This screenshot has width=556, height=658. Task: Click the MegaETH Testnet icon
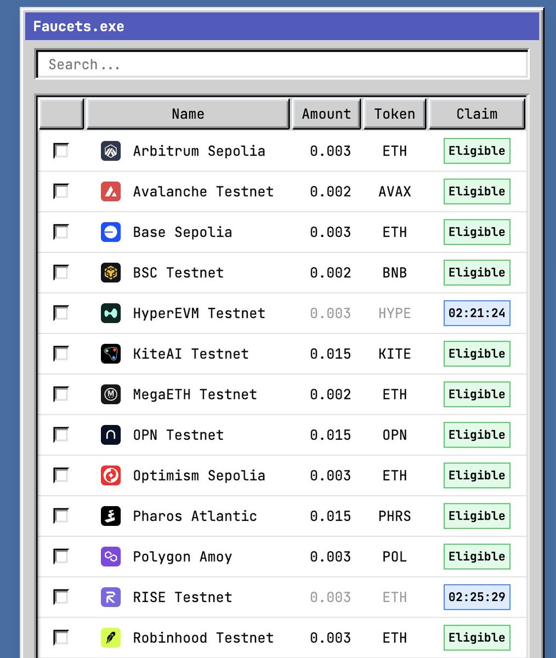tap(111, 394)
